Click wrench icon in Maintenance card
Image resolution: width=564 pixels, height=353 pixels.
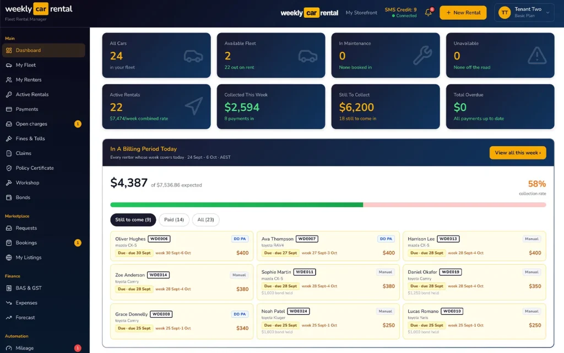(422, 56)
